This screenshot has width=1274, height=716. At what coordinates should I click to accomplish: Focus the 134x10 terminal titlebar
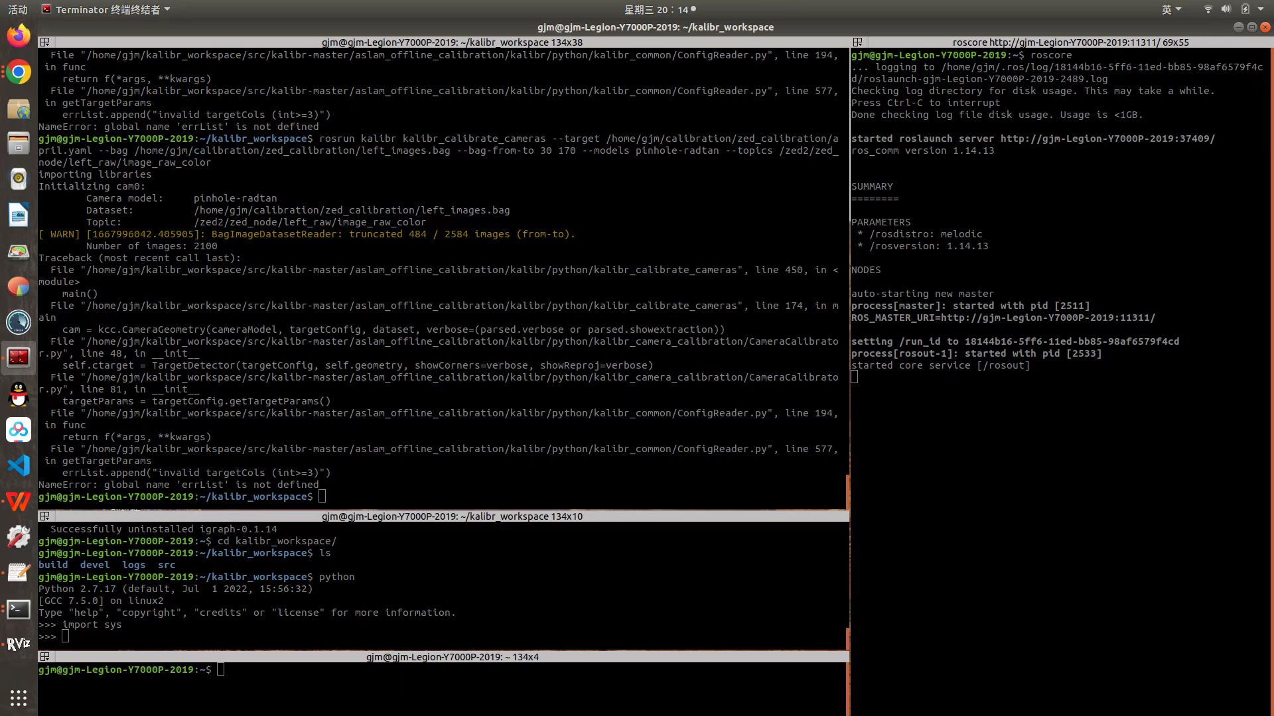pos(451,516)
